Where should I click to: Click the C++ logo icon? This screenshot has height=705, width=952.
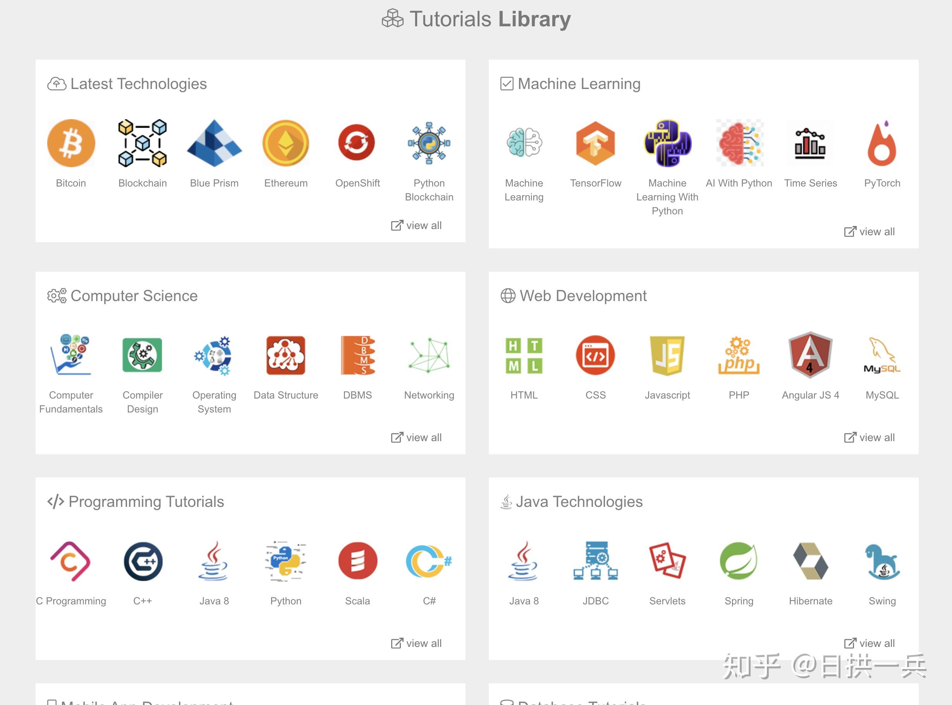coord(143,561)
